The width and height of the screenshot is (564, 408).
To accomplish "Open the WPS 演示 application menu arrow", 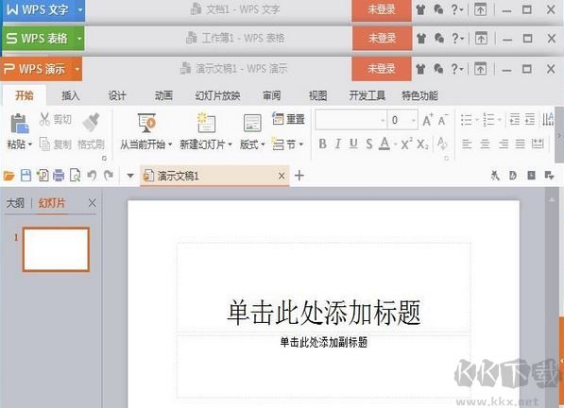I will 77,69.
